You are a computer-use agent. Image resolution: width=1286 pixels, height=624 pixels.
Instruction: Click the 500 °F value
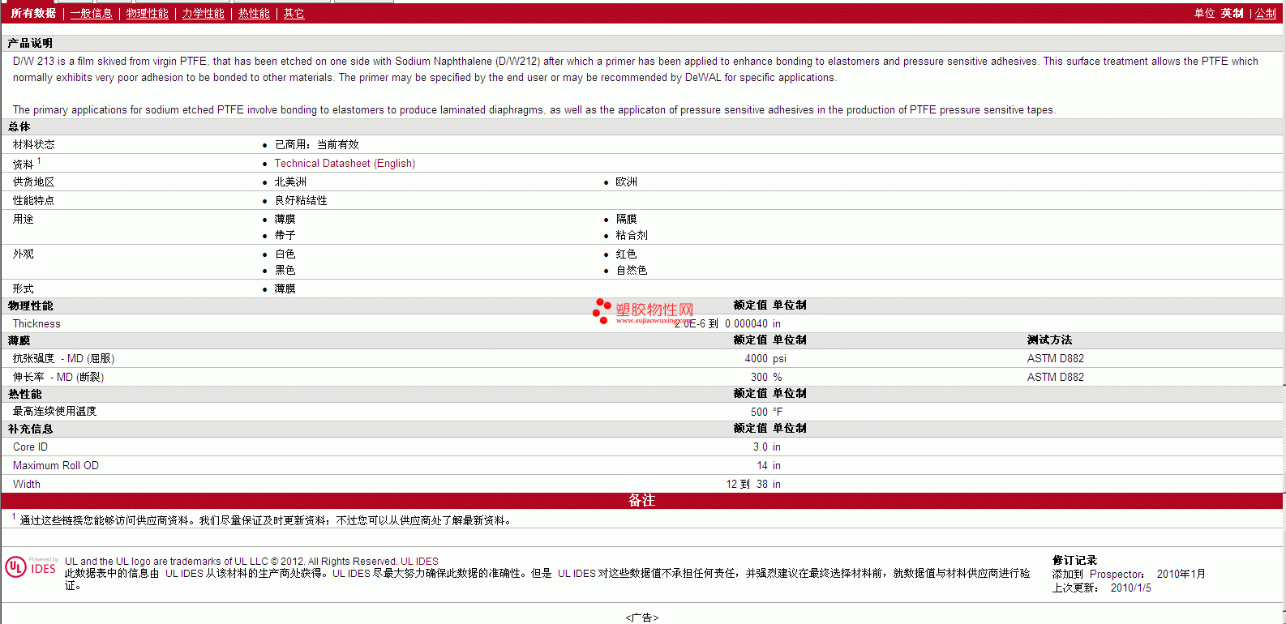click(767, 412)
